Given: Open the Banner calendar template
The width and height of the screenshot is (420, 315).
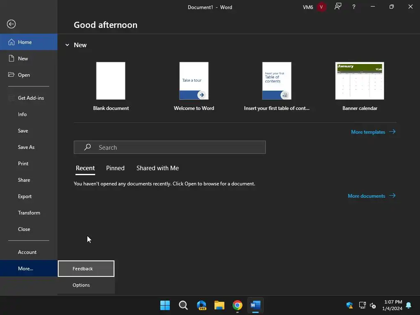Looking at the screenshot, I should point(360,81).
